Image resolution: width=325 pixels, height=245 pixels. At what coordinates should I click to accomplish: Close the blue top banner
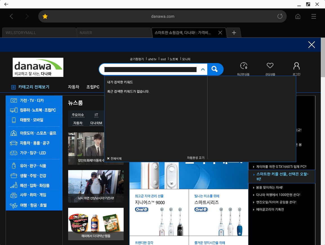coord(311,44)
